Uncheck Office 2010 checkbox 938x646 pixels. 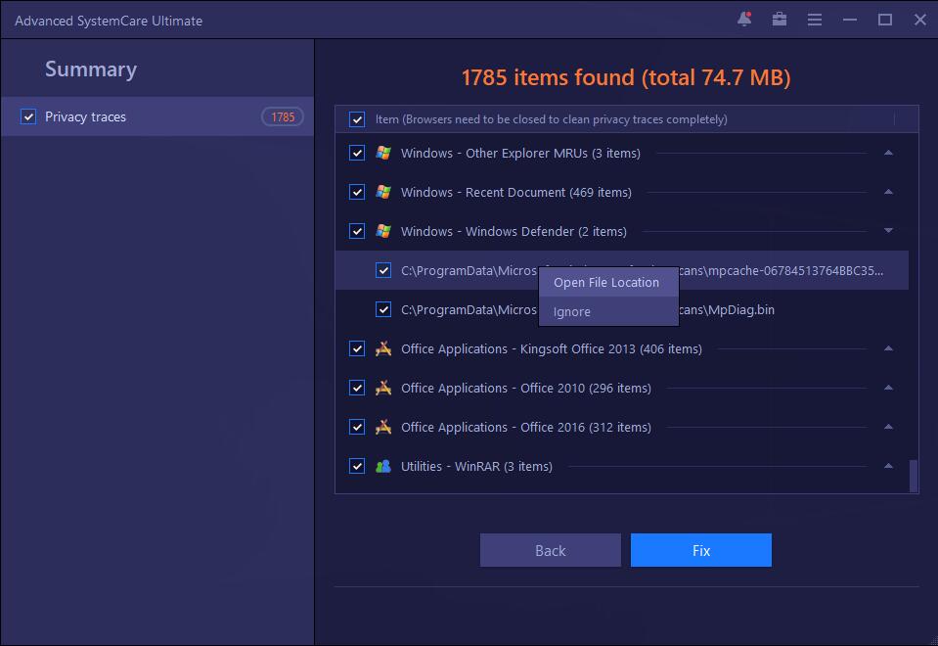(357, 388)
